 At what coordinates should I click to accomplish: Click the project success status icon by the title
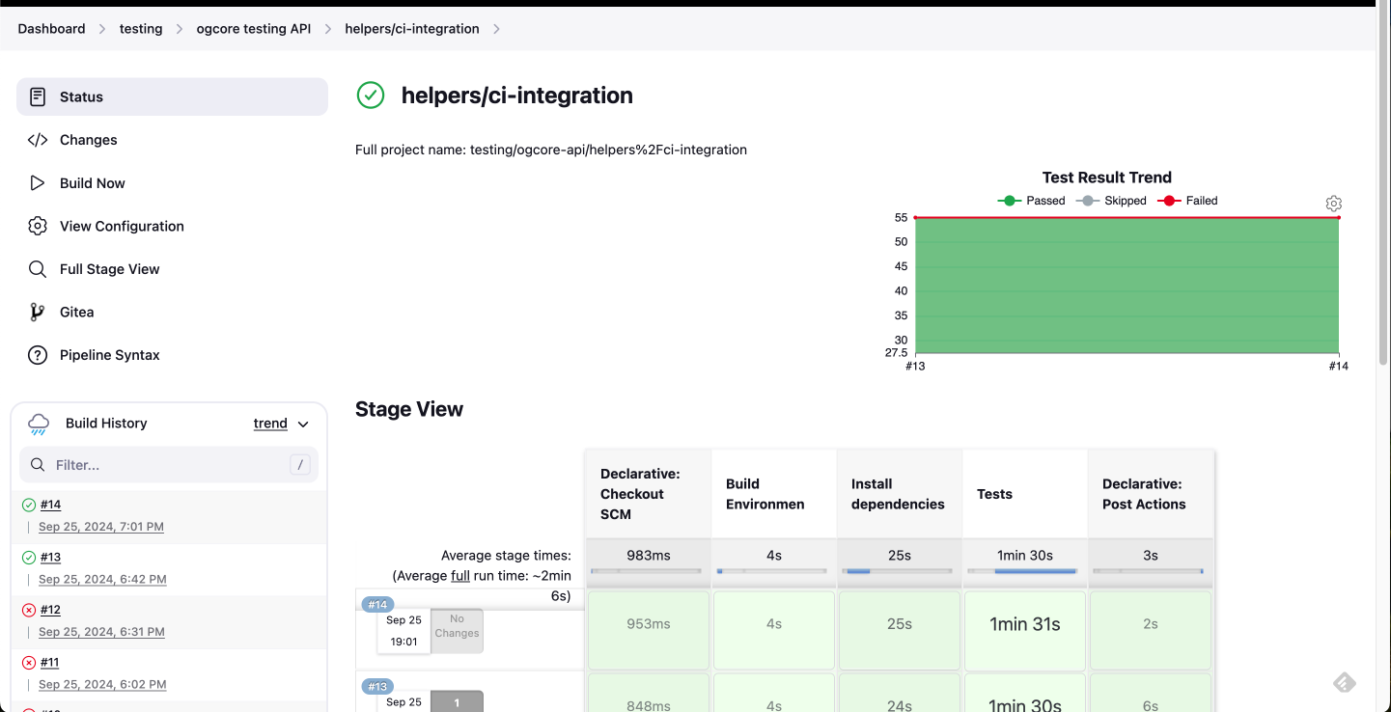[x=371, y=95]
